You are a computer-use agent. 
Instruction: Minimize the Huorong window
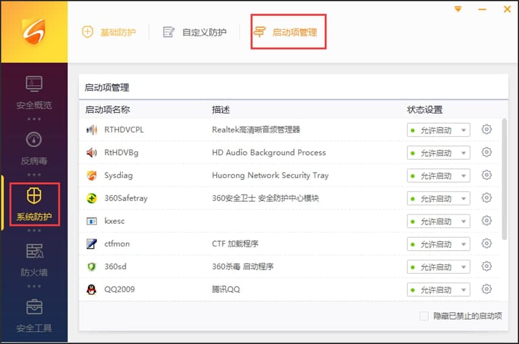click(x=482, y=9)
